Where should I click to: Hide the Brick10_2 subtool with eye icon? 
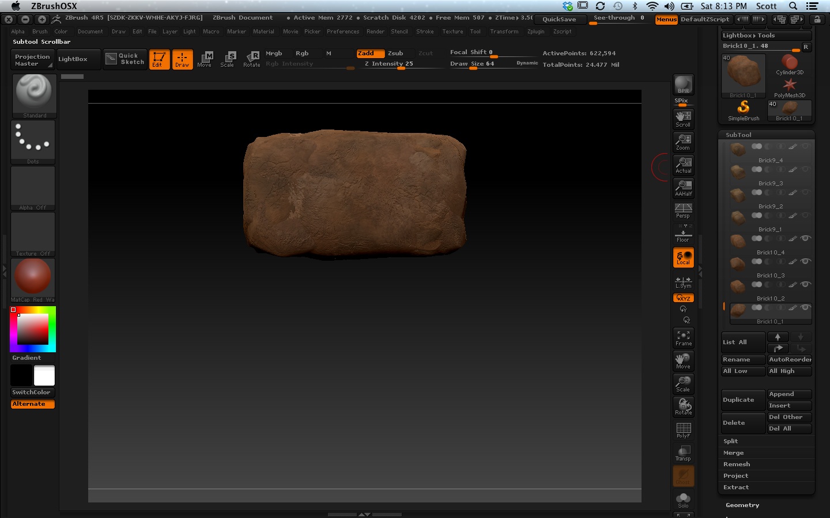click(x=805, y=284)
